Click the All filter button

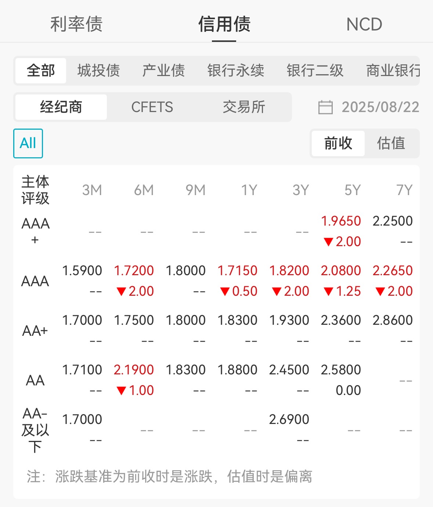pos(28,143)
